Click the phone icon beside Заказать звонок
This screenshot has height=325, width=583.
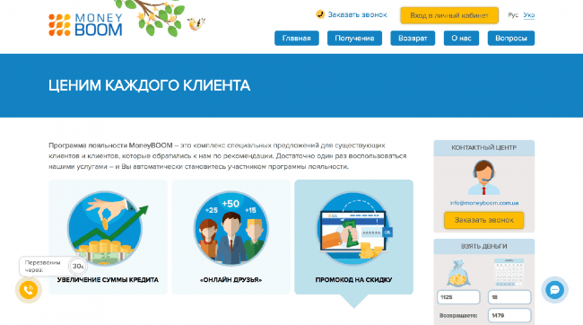point(320,14)
